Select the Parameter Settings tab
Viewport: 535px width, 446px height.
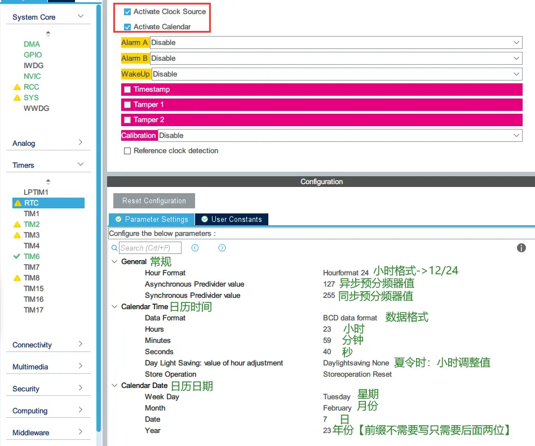coord(151,219)
